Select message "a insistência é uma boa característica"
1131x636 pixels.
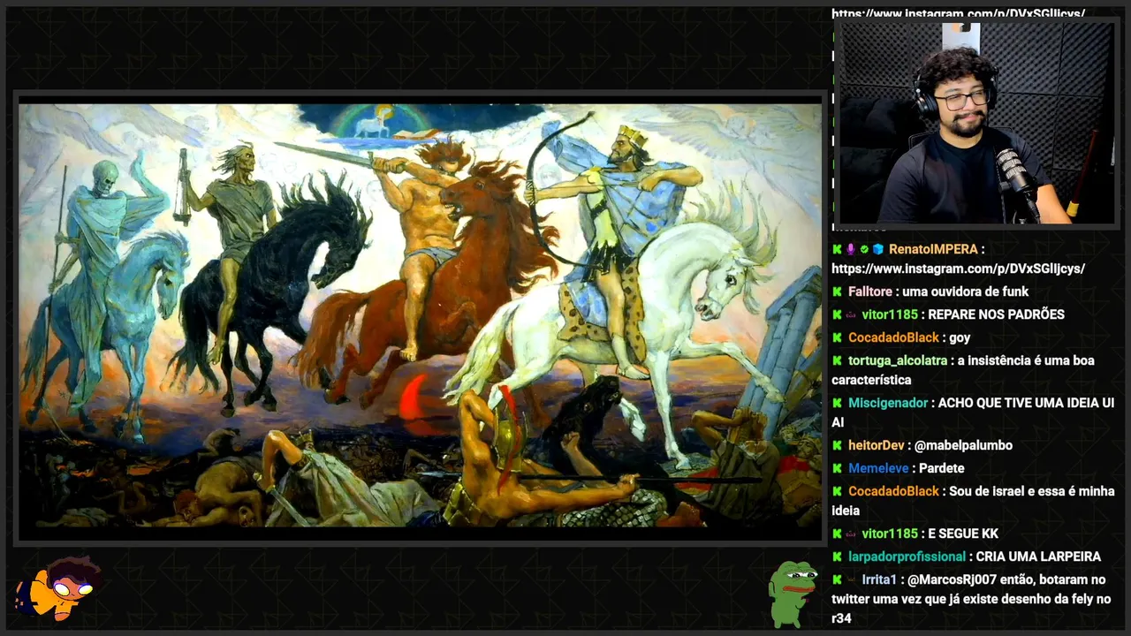[x=963, y=370]
